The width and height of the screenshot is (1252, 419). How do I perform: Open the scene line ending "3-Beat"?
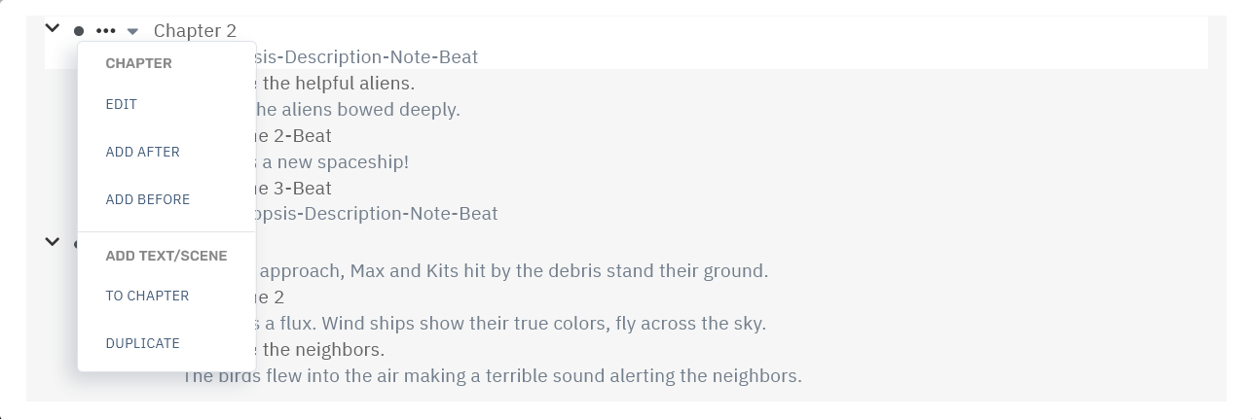(294, 189)
